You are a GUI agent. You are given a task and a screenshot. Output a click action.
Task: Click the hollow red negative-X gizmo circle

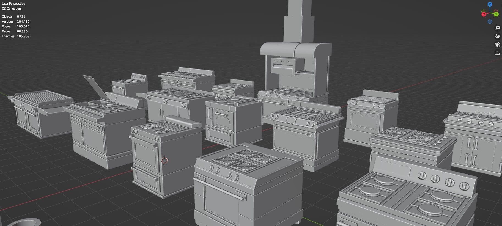[x=496, y=11]
